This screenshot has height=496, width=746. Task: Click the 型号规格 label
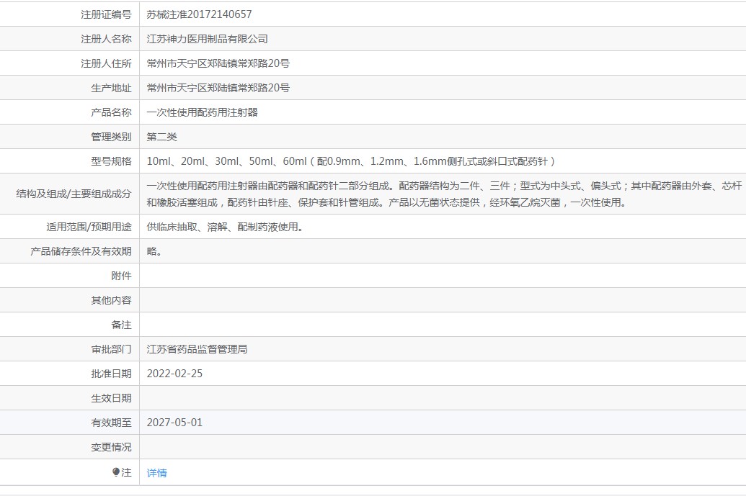click(111, 161)
